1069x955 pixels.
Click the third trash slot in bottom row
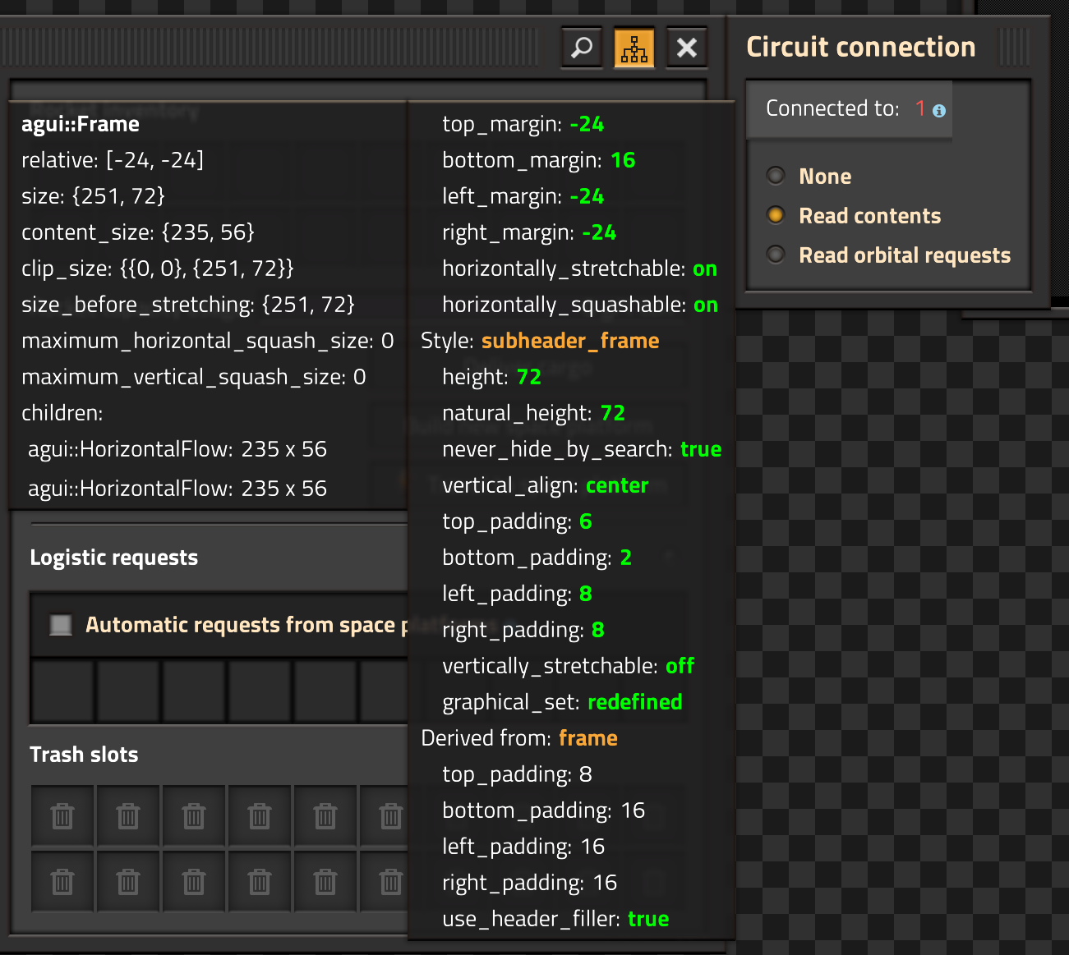(x=194, y=882)
